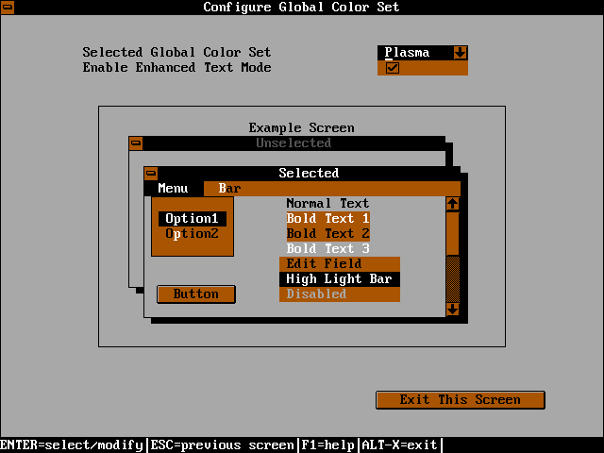Select the Menu item in example menu bar
This screenshot has height=453, width=604.
173,189
